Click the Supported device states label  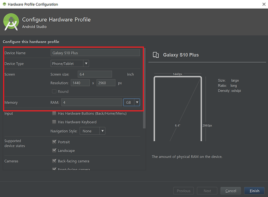(15, 143)
